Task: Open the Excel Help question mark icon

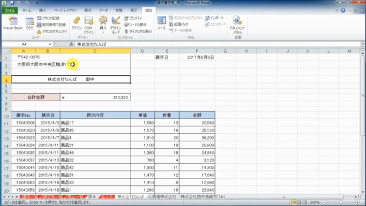Action: [343, 10]
